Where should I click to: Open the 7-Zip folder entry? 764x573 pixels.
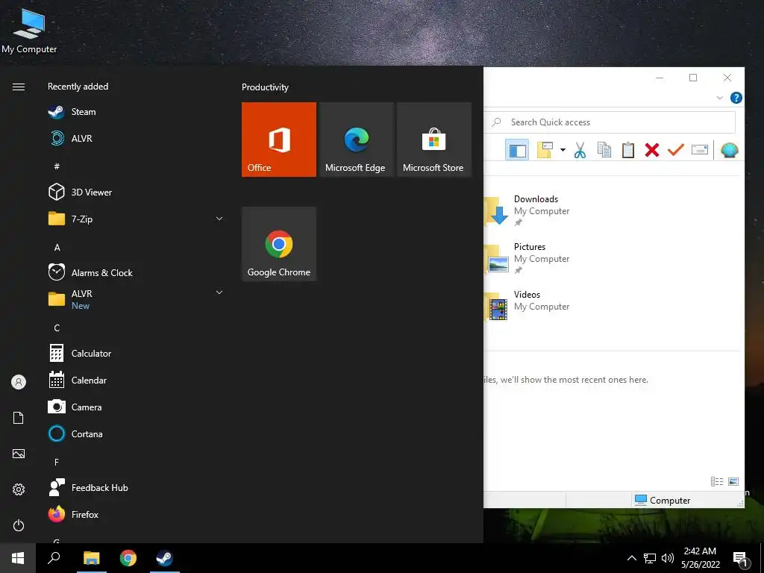[x=136, y=219]
